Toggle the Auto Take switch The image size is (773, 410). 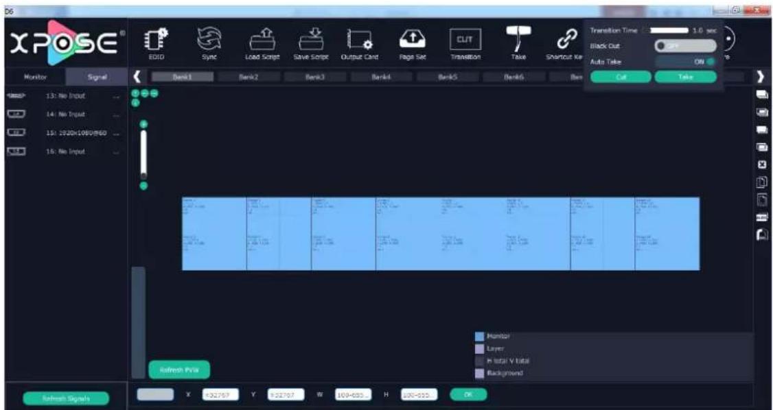coord(685,62)
